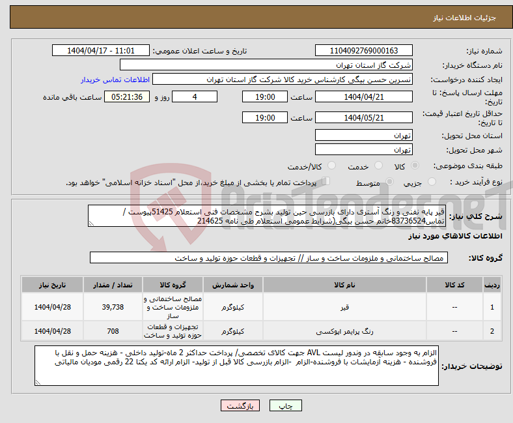The height and width of the screenshot is (423, 513).
Task: Click the کیلوگرم unit in the قیر row
Action: click(232, 307)
